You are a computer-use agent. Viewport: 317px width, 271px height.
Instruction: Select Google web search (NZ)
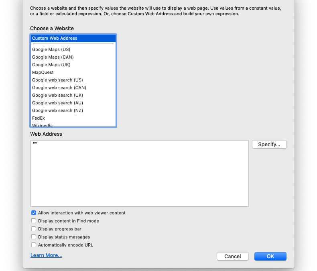pyautogui.click(x=73, y=111)
